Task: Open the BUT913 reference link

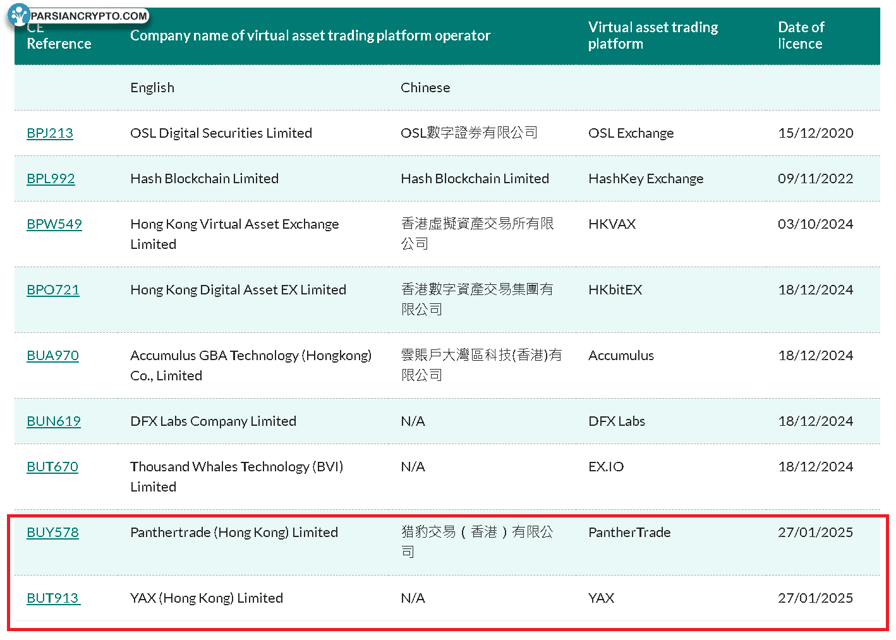Action: [53, 598]
